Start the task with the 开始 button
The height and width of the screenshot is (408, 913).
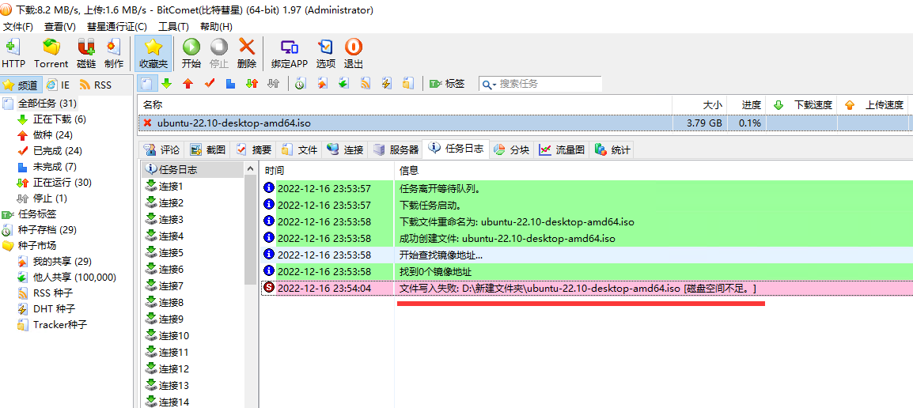point(191,54)
